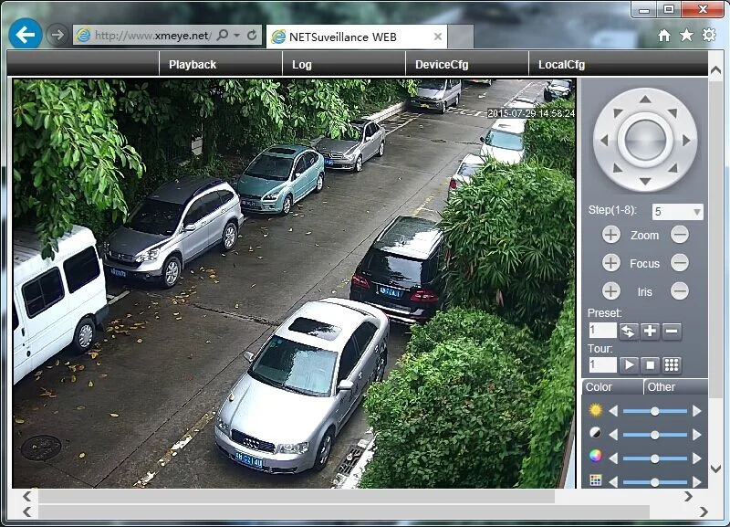This screenshot has height=527, width=730.
Task: Open the address bar search dropdown arrow
Action: (x=237, y=36)
